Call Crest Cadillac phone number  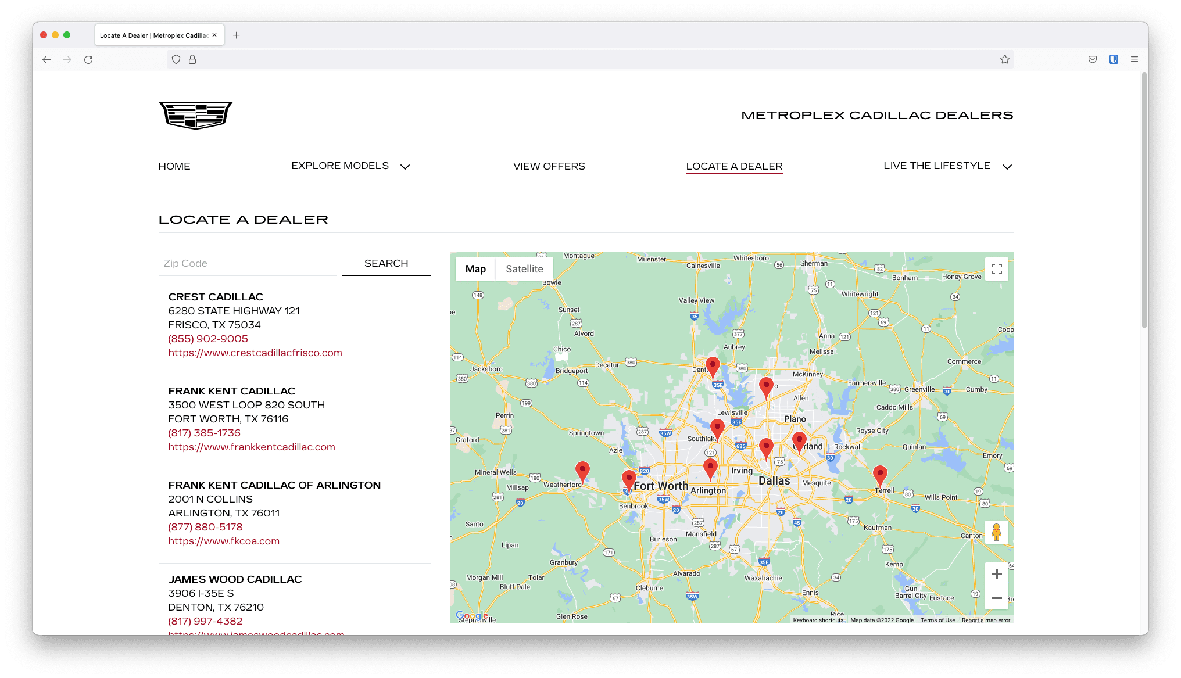pyautogui.click(x=208, y=339)
